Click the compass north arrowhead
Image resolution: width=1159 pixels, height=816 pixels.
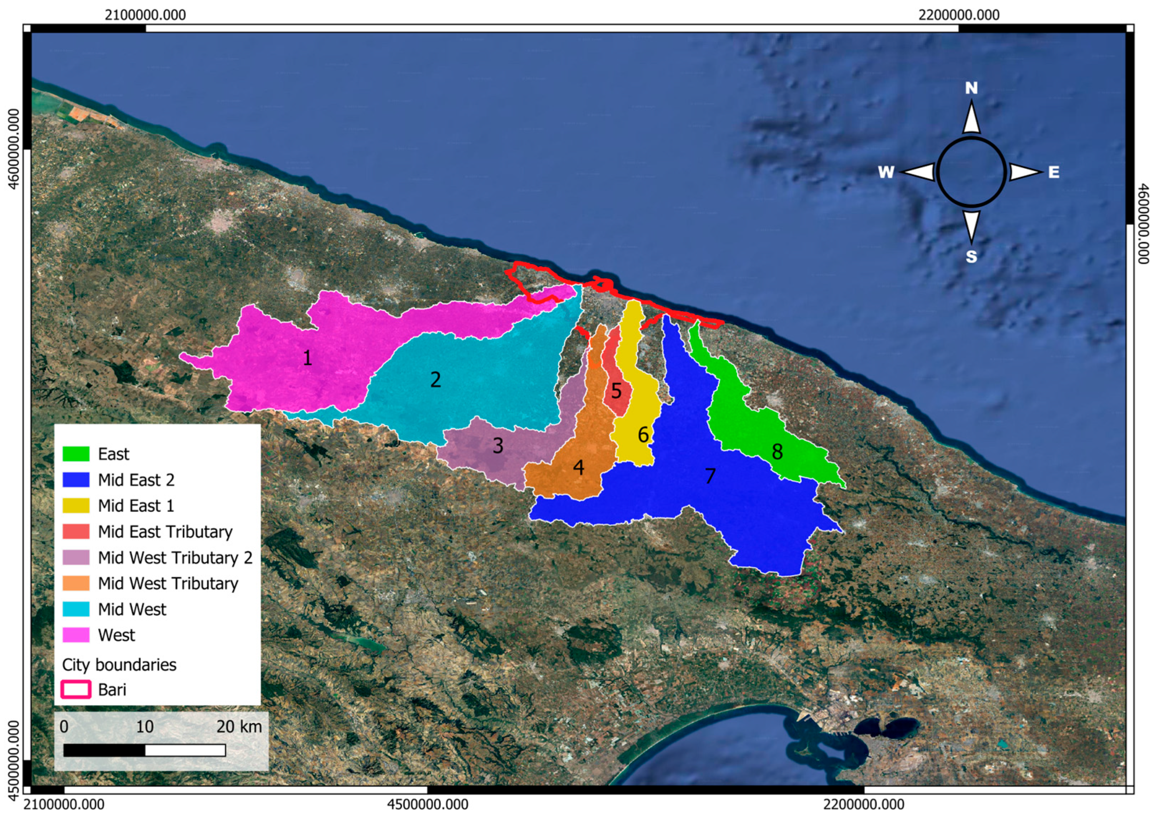[971, 117]
